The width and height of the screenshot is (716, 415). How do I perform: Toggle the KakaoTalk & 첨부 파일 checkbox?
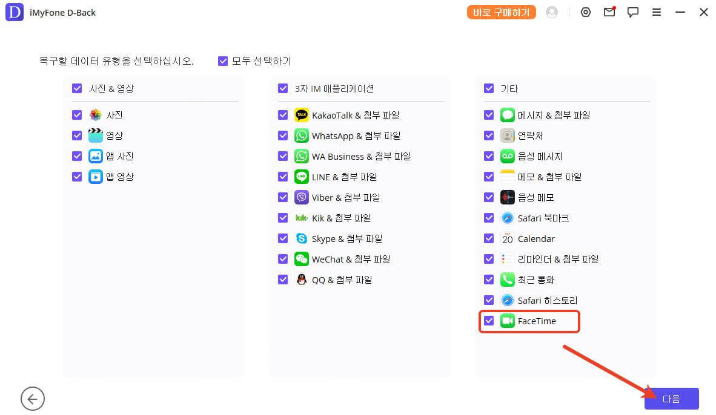[x=283, y=115]
